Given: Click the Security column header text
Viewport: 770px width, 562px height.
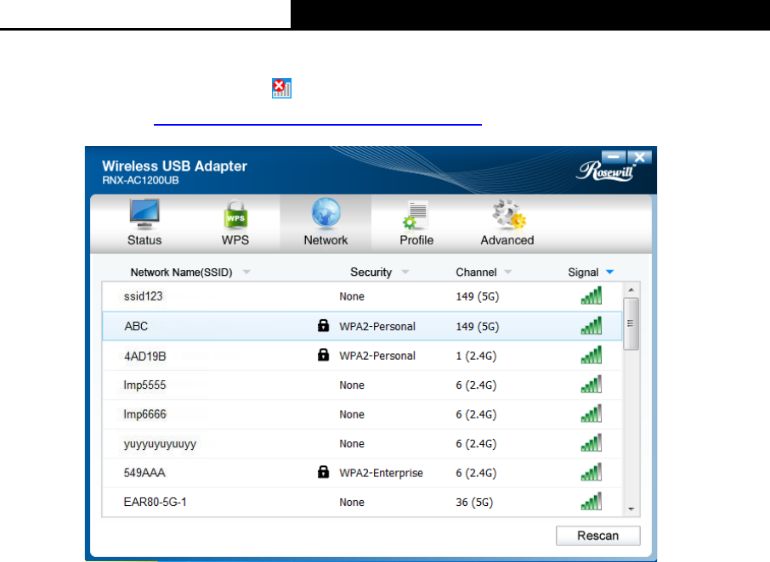Looking at the screenshot, I should coord(371,273).
